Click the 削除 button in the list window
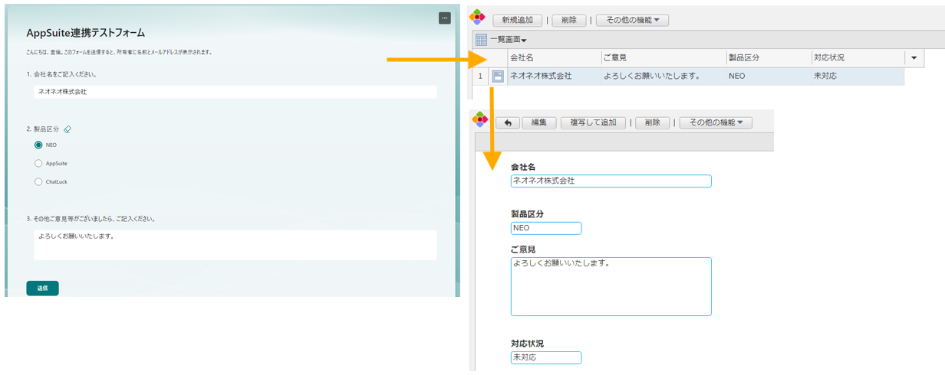945x375 pixels. point(568,21)
